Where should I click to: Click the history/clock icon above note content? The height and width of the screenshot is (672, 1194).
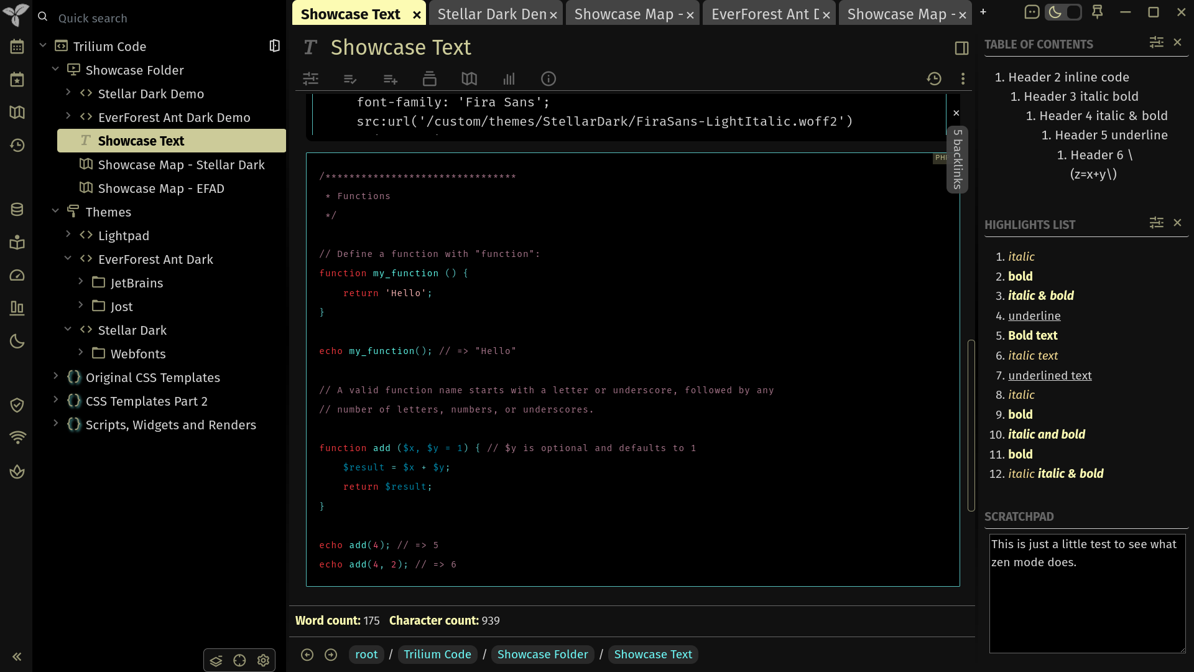click(x=934, y=78)
